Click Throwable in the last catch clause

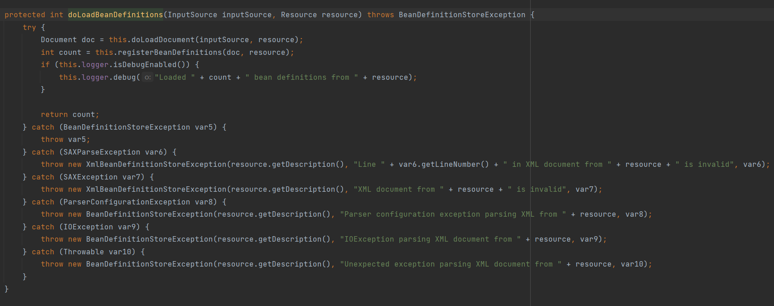[84, 252]
